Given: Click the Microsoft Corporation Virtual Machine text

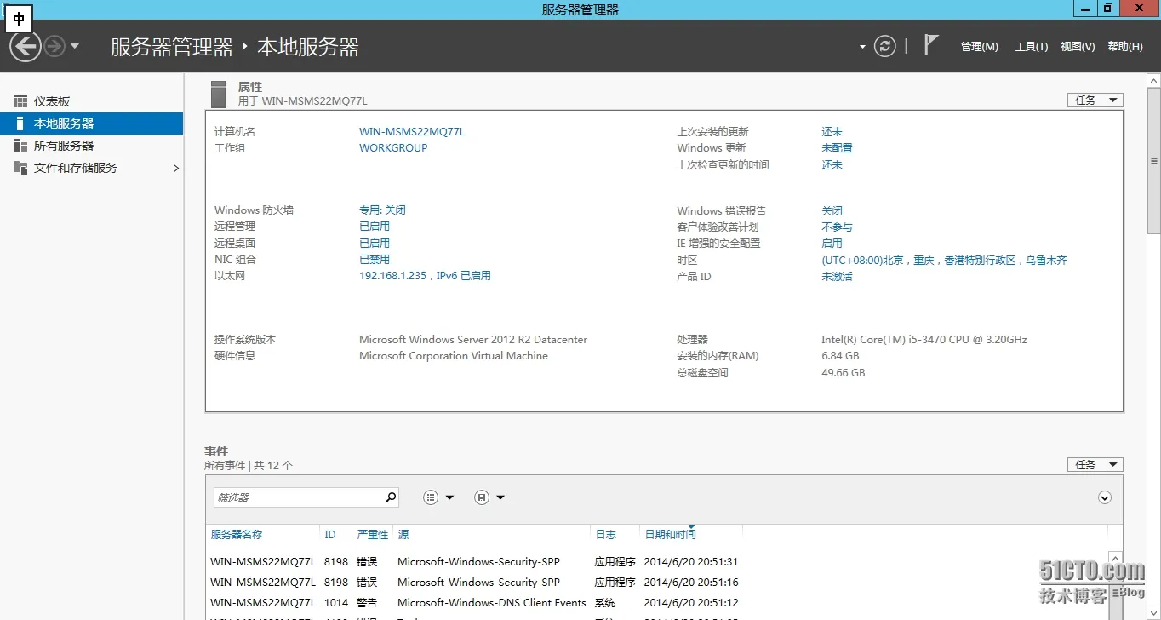Looking at the screenshot, I should click(x=454, y=356).
